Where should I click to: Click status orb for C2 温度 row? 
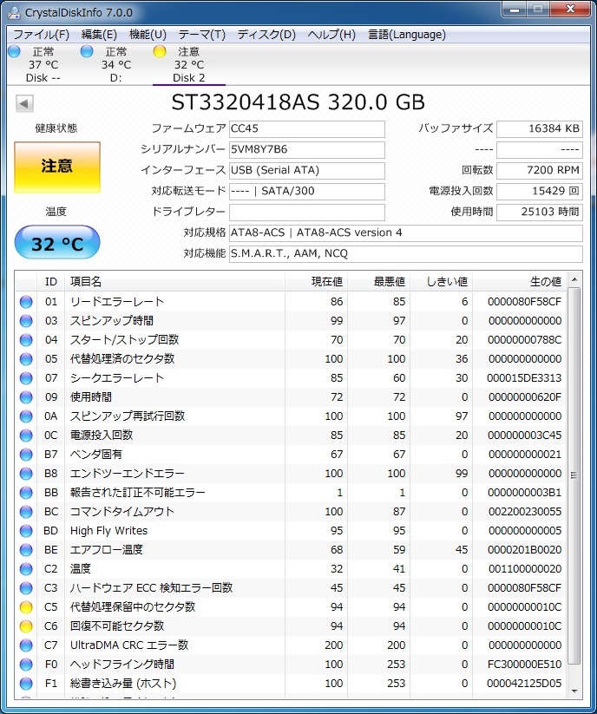pyautogui.click(x=26, y=569)
